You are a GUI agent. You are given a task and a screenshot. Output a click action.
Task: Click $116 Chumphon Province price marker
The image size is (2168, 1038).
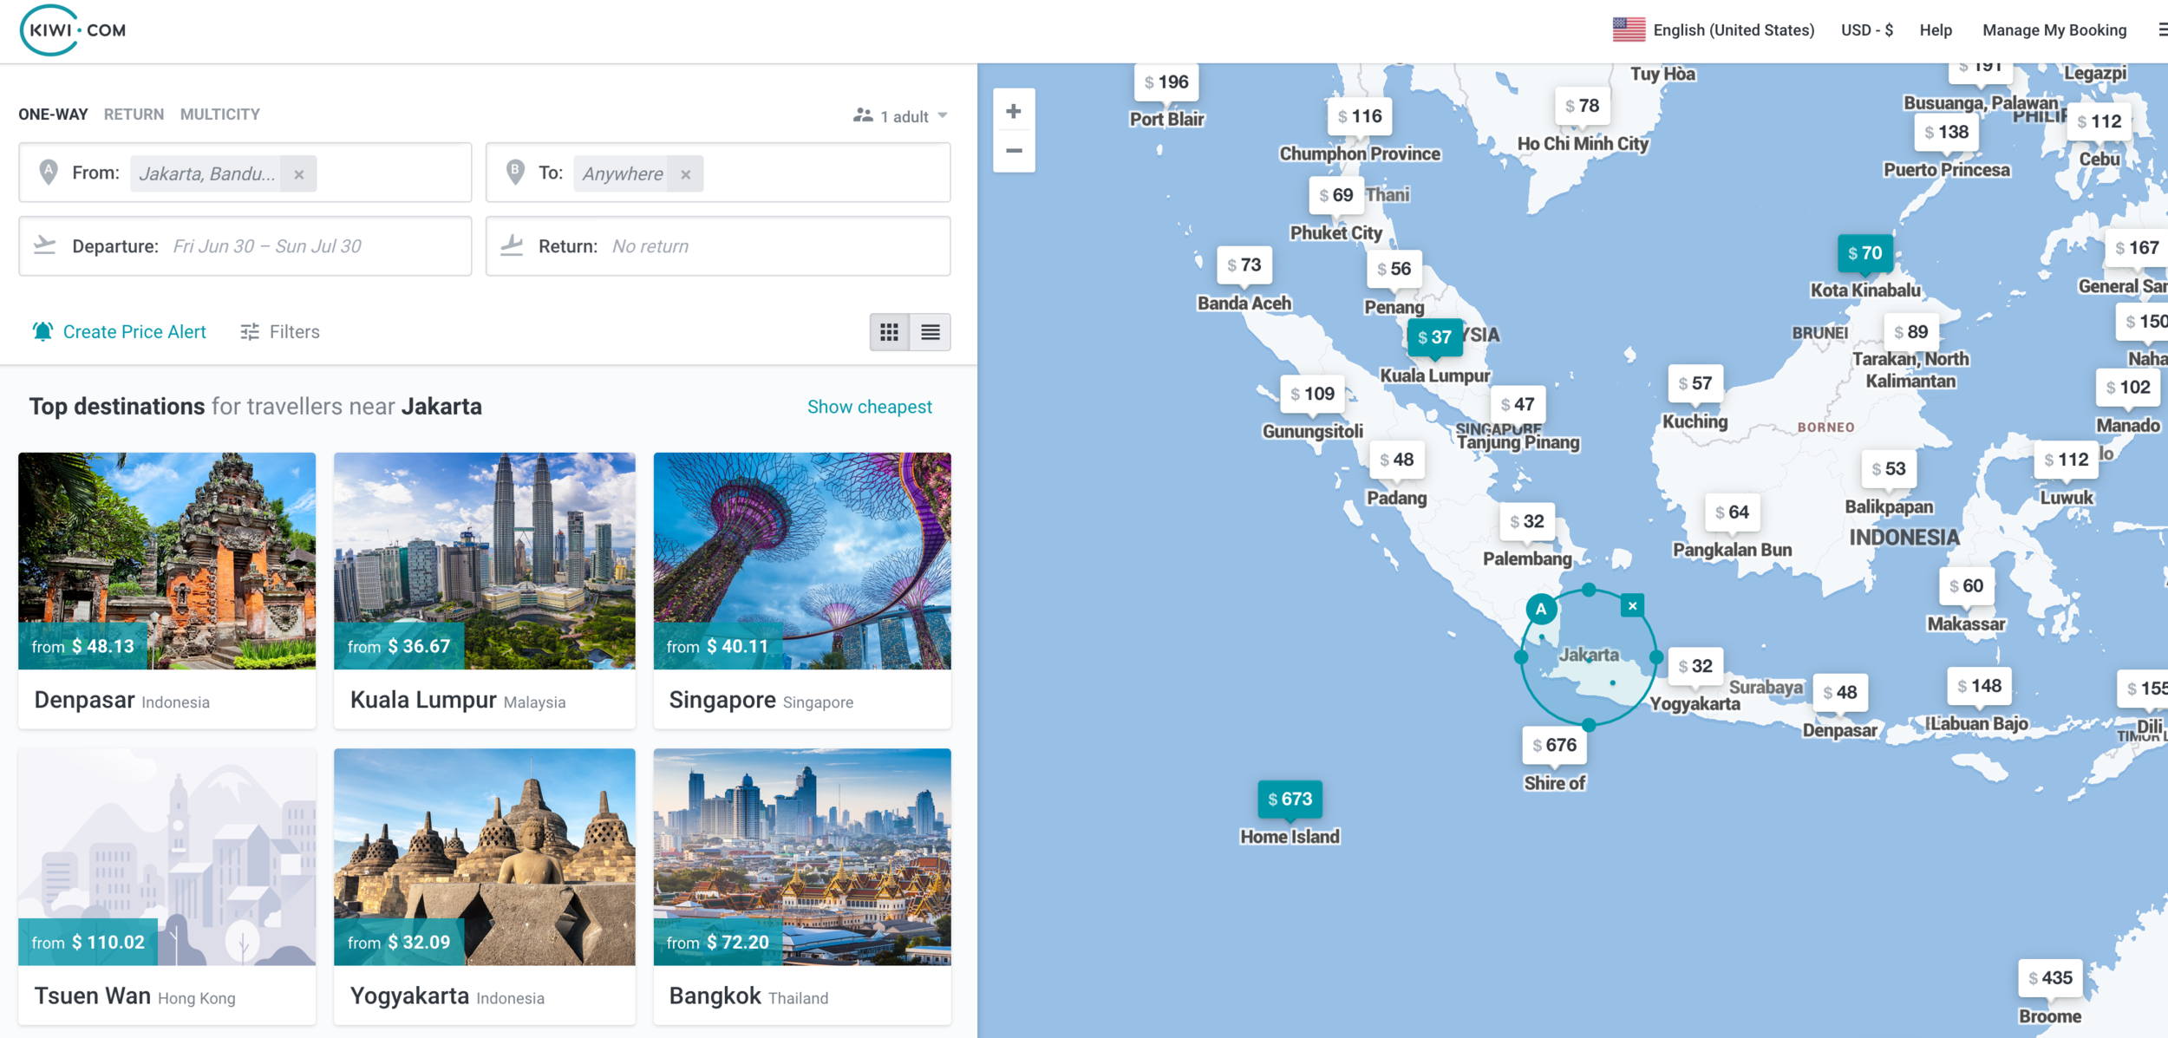coord(1359,116)
